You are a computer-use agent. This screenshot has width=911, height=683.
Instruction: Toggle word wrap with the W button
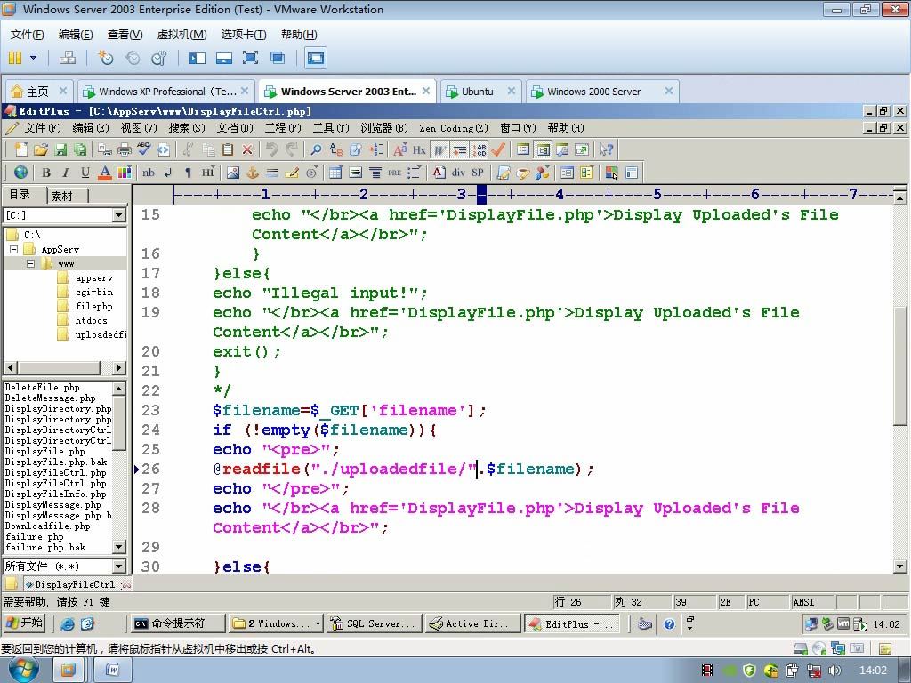[x=439, y=149]
